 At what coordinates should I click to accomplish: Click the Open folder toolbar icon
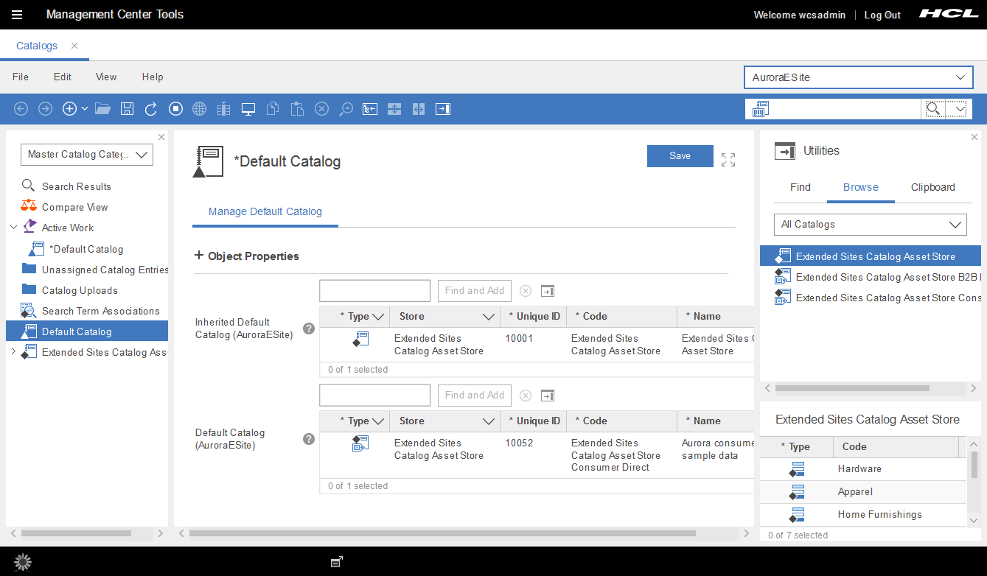pos(102,109)
